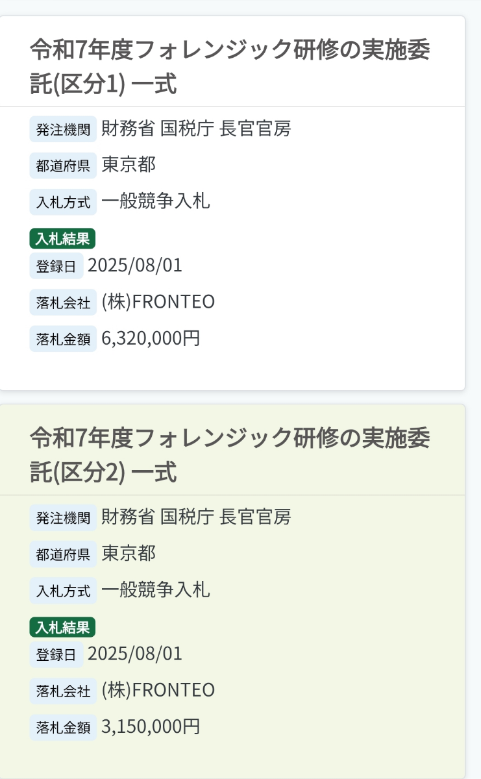Click the 2025/08/01 date in 区分2 card

pos(135,654)
